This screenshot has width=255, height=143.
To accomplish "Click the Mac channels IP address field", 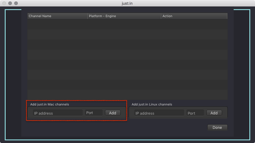I will (x=58, y=113).
